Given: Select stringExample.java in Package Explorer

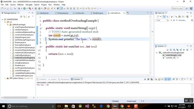Looking at the screenshot, I should coord(22,63).
